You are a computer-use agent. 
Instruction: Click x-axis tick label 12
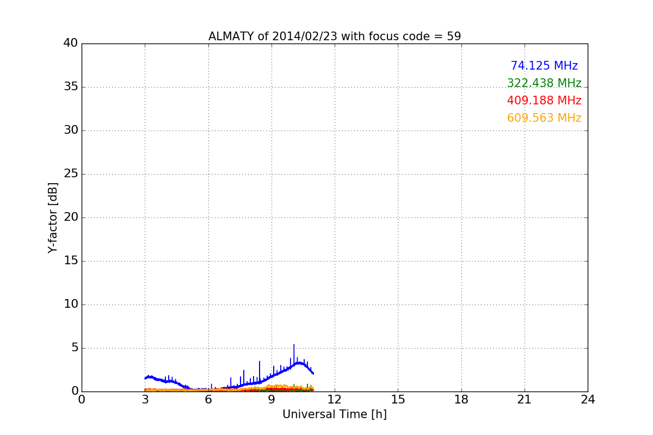(335, 400)
